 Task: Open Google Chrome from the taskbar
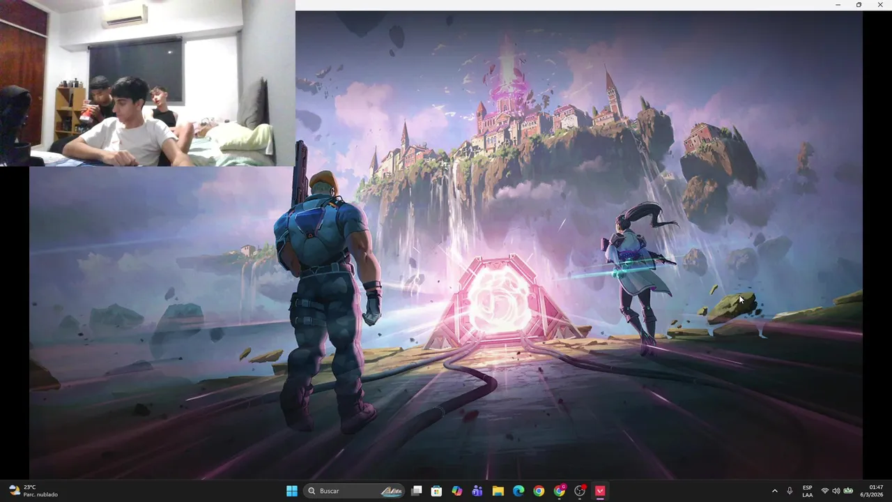(539, 491)
